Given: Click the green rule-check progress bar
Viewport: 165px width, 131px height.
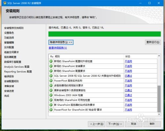Looking at the screenshot, I should pyautogui.click(x=105, y=34).
